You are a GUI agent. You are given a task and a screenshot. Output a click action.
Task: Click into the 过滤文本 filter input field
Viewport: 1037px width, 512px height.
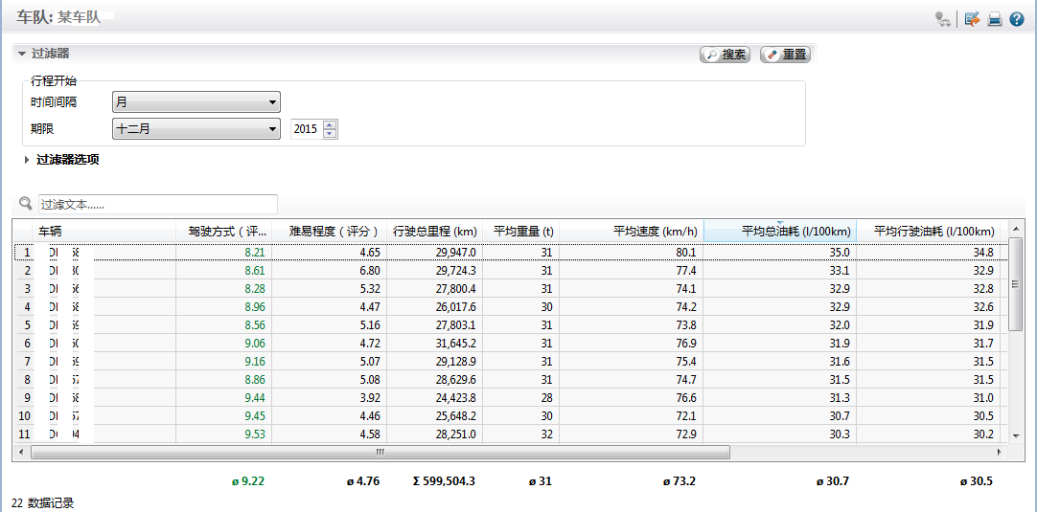tap(158, 204)
